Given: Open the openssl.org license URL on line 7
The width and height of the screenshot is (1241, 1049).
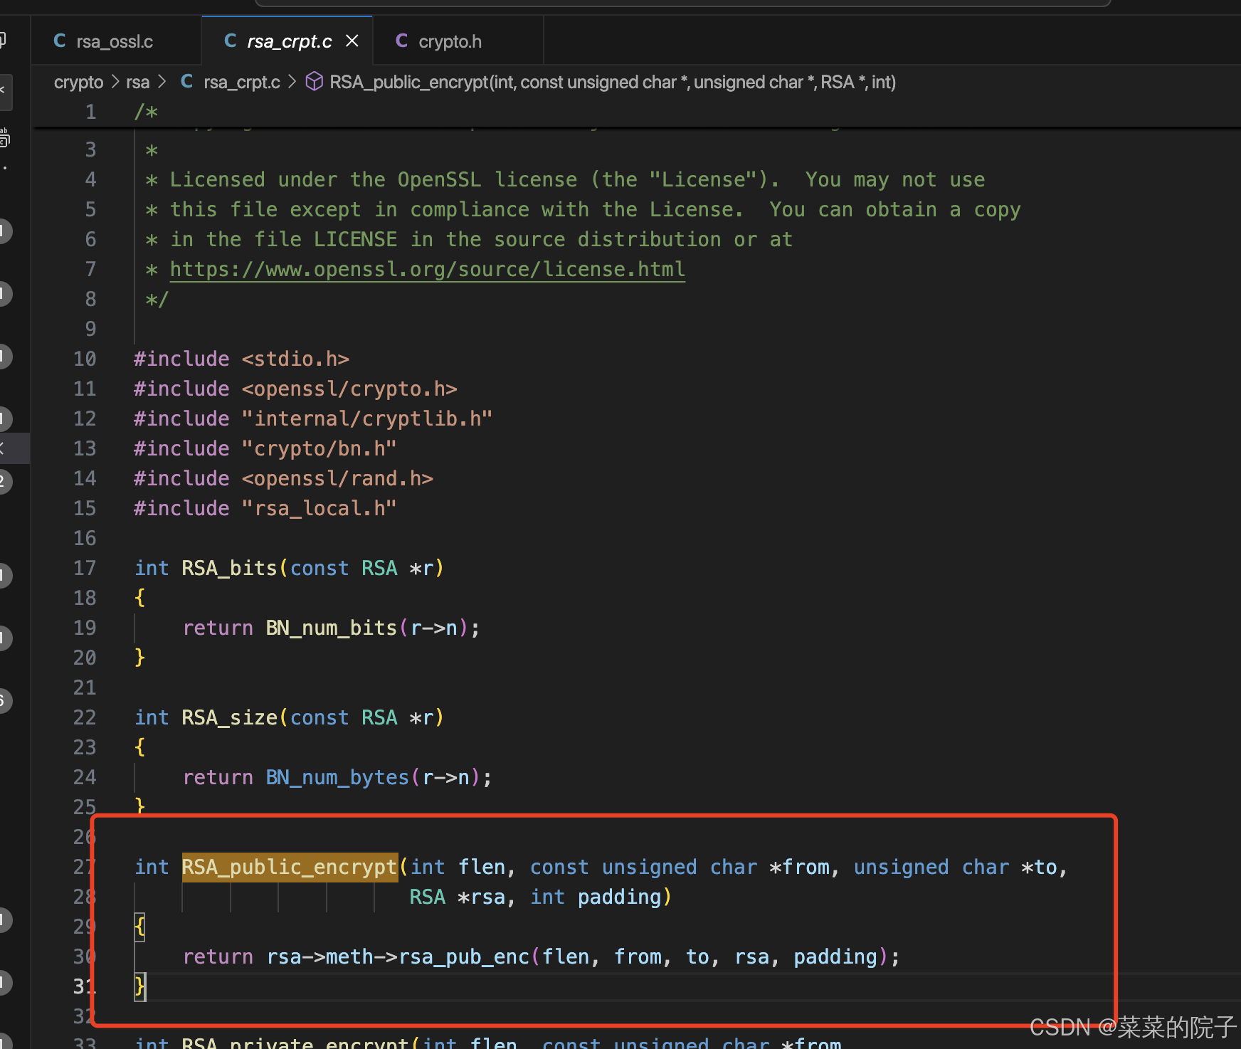Looking at the screenshot, I should point(427,269).
